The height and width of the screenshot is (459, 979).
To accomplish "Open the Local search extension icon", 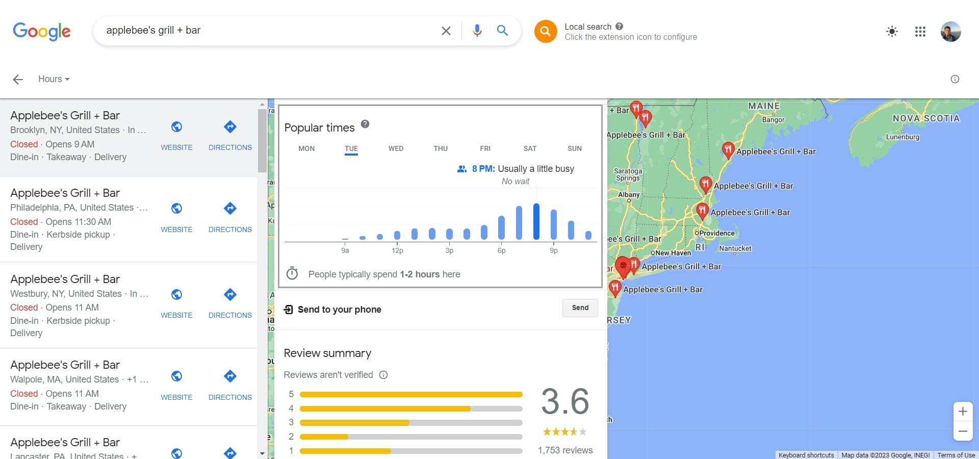I will (x=545, y=31).
